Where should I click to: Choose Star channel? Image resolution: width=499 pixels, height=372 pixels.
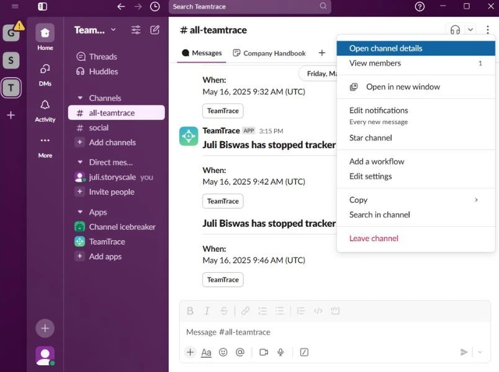[x=416, y=138]
